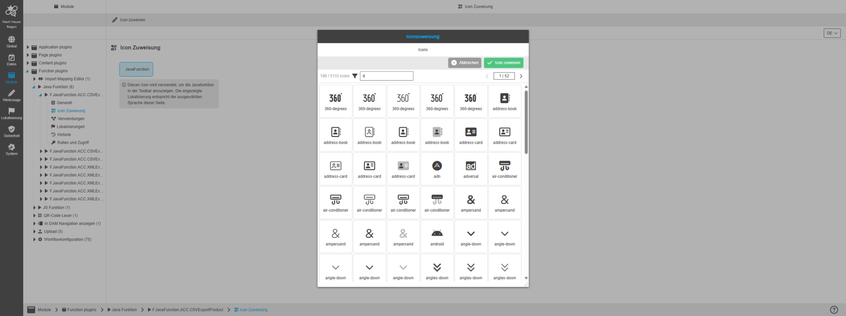Click the filter funnel icon in the dialog
Screen dimensions: 846x316
[x=355, y=76]
